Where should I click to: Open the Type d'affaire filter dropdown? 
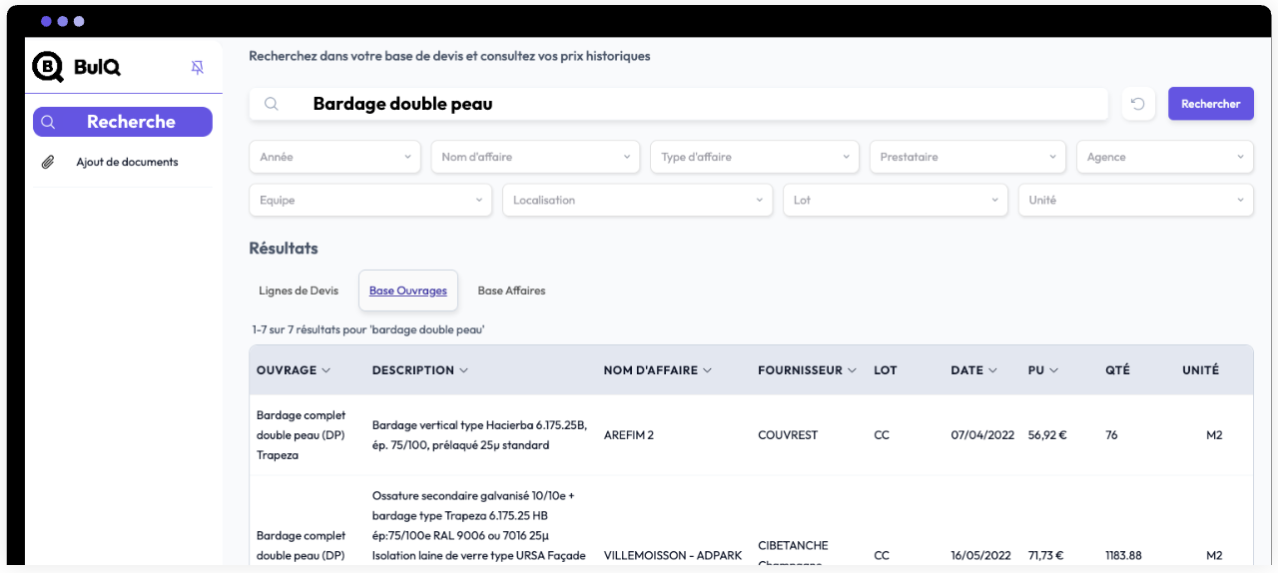click(754, 157)
